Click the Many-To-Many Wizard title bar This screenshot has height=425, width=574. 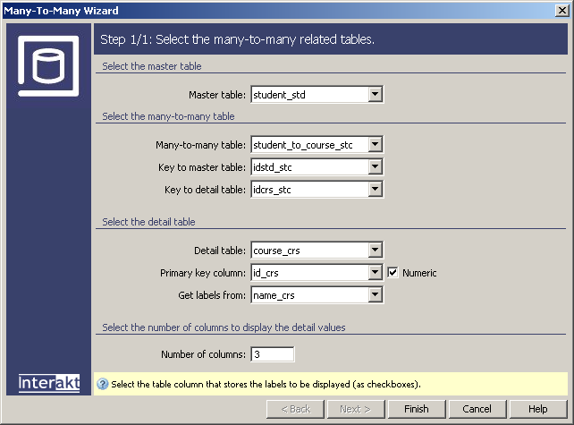(268, 11)
